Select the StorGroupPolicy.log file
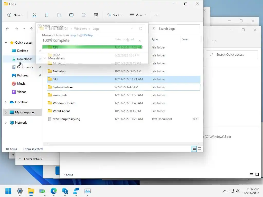This screenshot has height=197, width=263. pyautogui.click(x=124, y=119)
